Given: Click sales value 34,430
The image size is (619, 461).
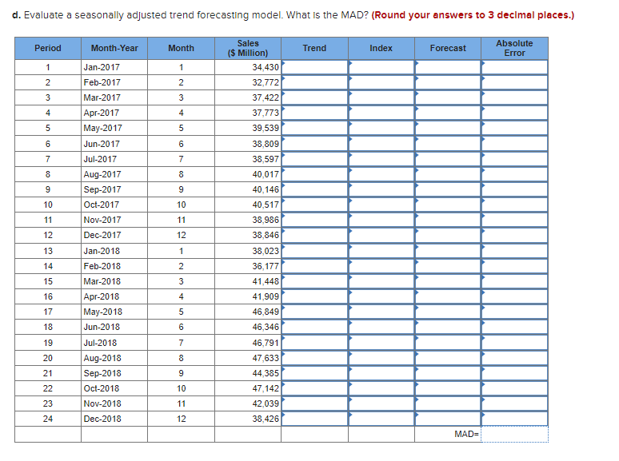Looking at the screenshot, I should tap(266, 67).
